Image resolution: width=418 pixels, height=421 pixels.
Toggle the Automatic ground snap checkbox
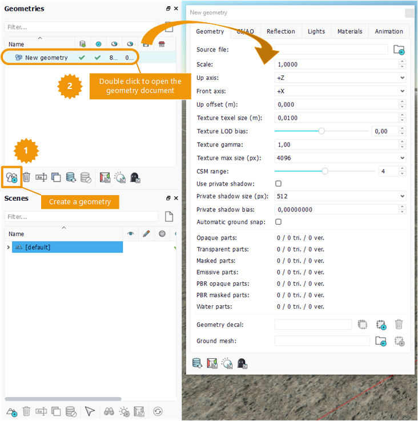coord(279,222)
